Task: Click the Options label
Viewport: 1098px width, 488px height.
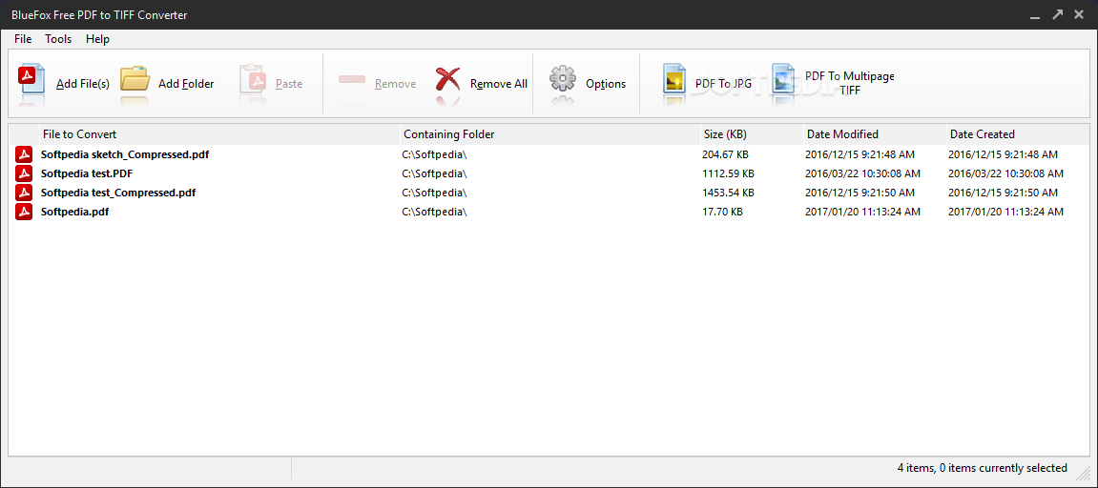Action: click(x=606, y=84)
